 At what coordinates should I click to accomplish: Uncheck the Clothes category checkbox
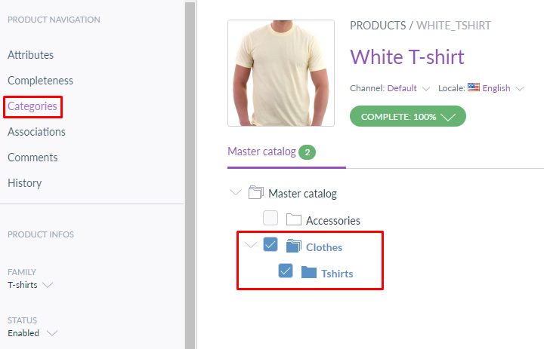(x=270, y=244)
